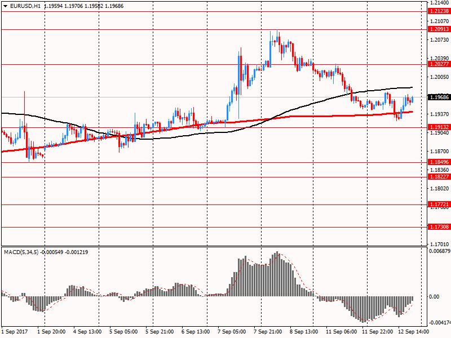The image size is (451, 338).
Task: Click the red 1.20913 level label
Action: [x=439, y=29]
